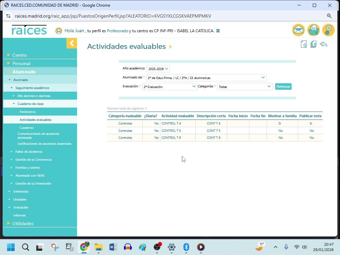Open Windows Start menu
The height and width of the screenshot is (255, 340).
[11, 247]
